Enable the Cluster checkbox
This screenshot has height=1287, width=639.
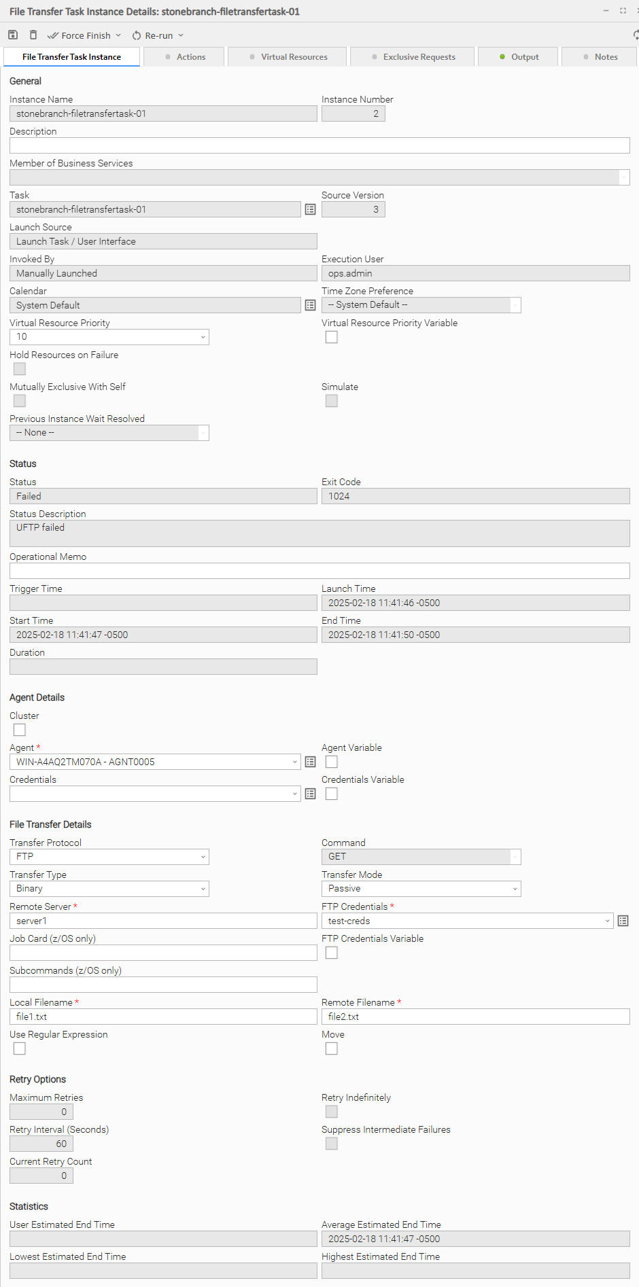(20, 730)
